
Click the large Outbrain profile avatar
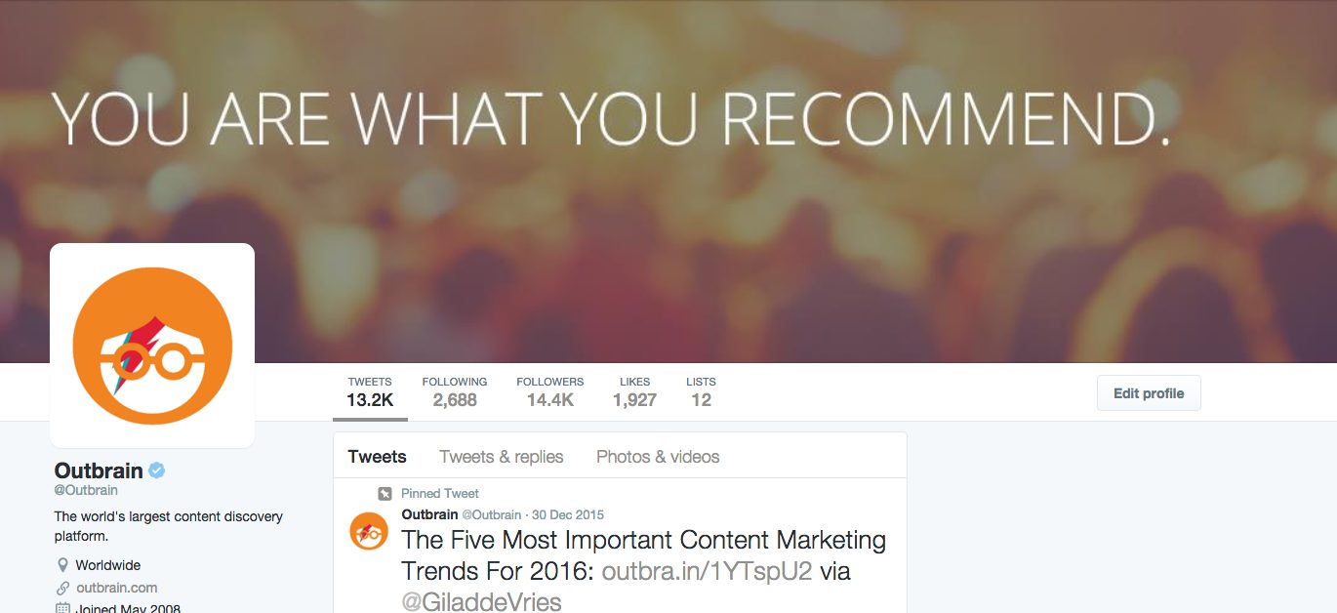[x=152, y=345]
